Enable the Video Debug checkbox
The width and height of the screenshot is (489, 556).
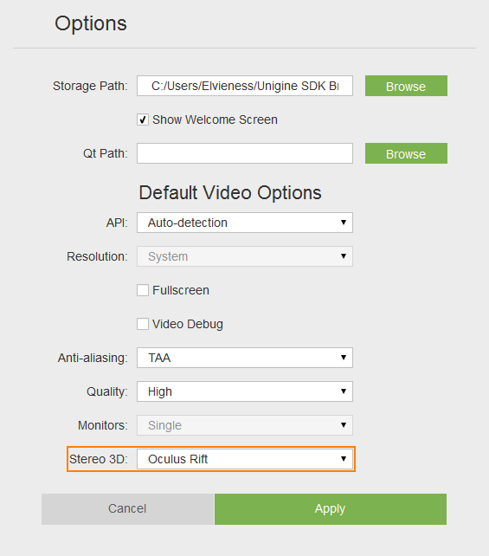(143, 324)
